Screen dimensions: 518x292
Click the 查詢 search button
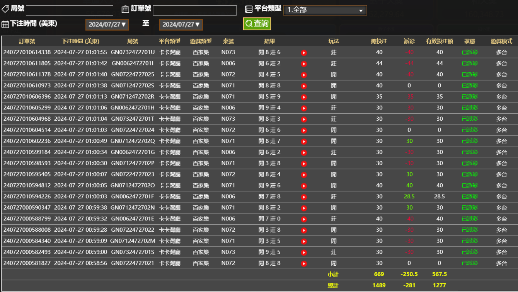(x=257, y=23)
